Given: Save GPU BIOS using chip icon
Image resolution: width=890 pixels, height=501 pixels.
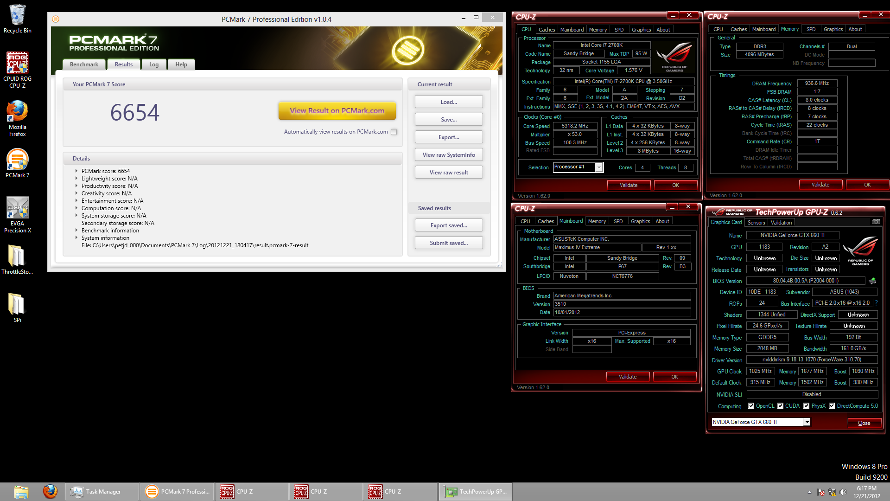Looking at the screenshot, I should [x=872, y=281].
